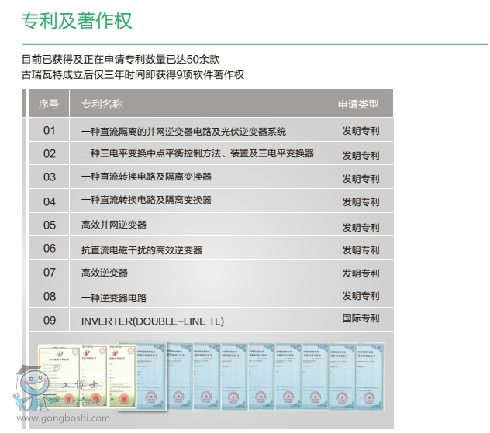Screen dimensions: 490x433
Task: Click the 一种逆变器电路 patent name
Action: pyautogui.click(x=114, y=297)
